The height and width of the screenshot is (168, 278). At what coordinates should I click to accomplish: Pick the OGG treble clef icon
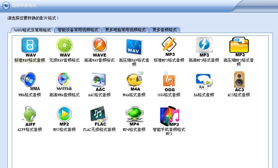tap(169, 82)
